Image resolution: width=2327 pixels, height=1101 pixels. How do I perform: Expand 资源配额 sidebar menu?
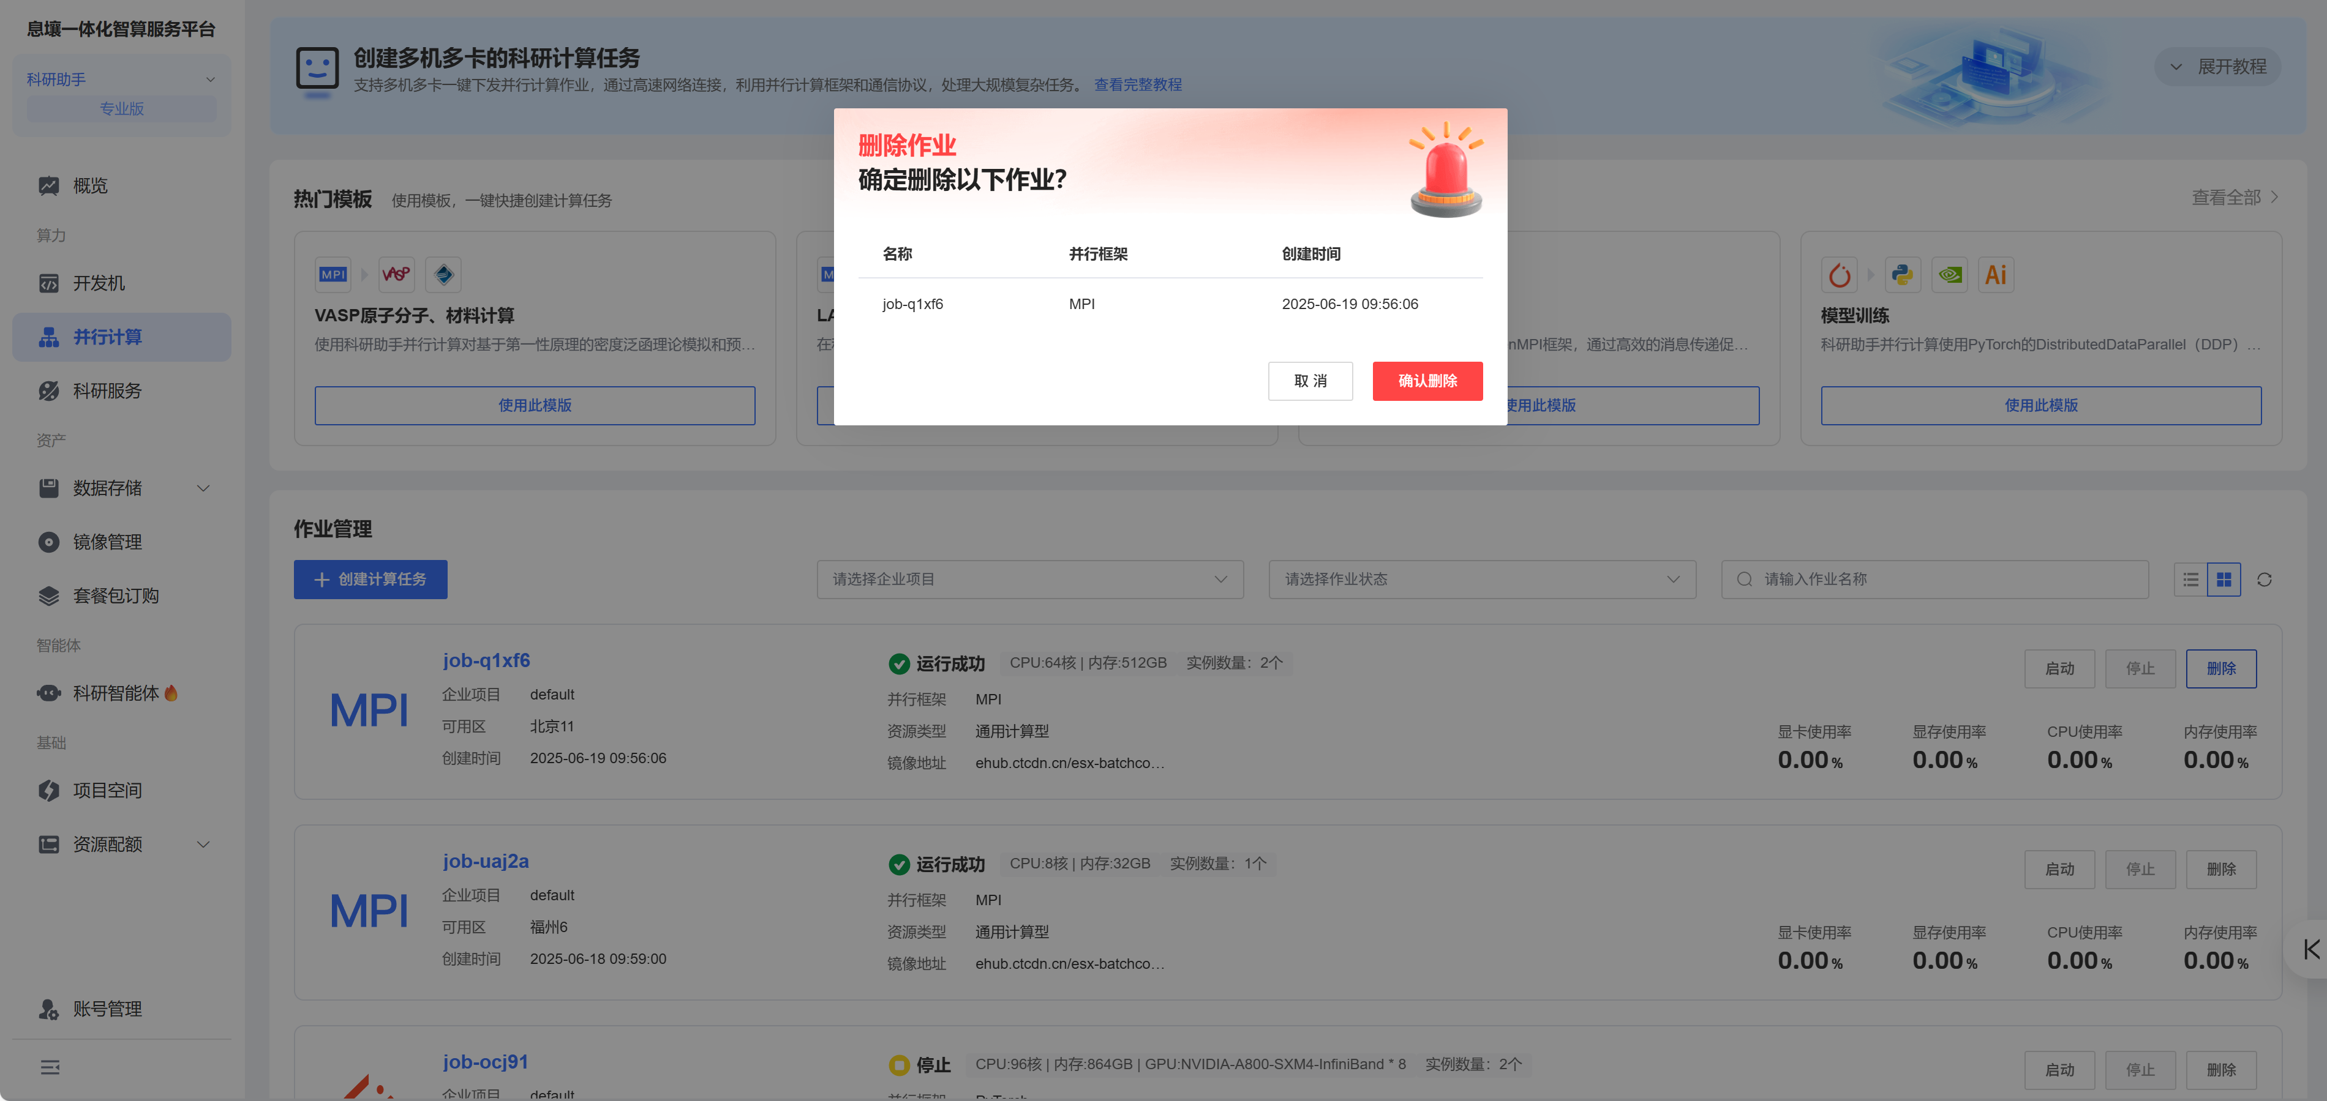(121, 845)
